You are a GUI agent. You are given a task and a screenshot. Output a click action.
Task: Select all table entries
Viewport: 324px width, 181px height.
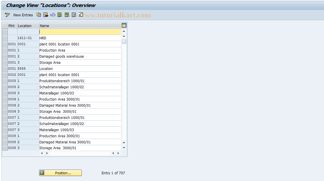coord(60,15)
